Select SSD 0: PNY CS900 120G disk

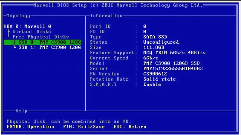43,42
